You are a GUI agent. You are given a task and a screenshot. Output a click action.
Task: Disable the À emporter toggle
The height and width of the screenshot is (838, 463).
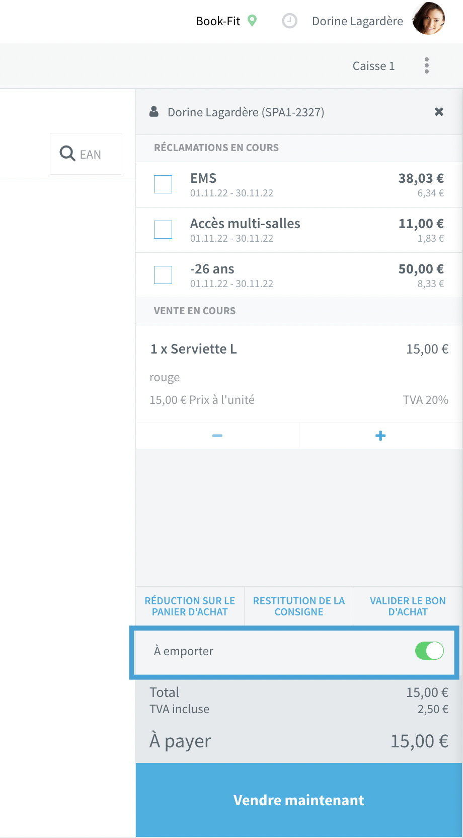429,651
